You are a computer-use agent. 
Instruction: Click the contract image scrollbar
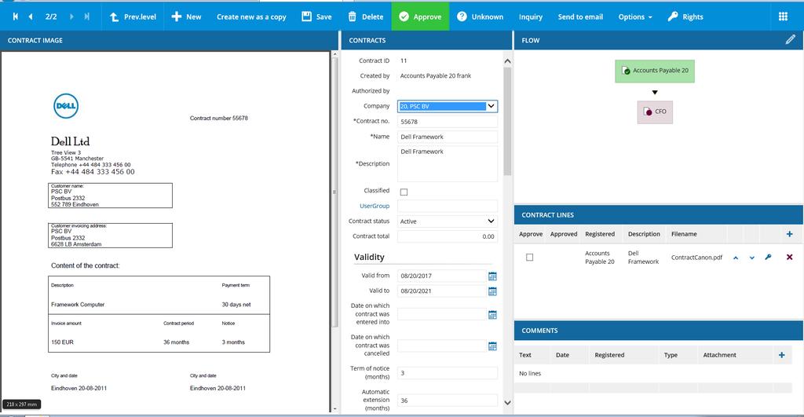334,192
